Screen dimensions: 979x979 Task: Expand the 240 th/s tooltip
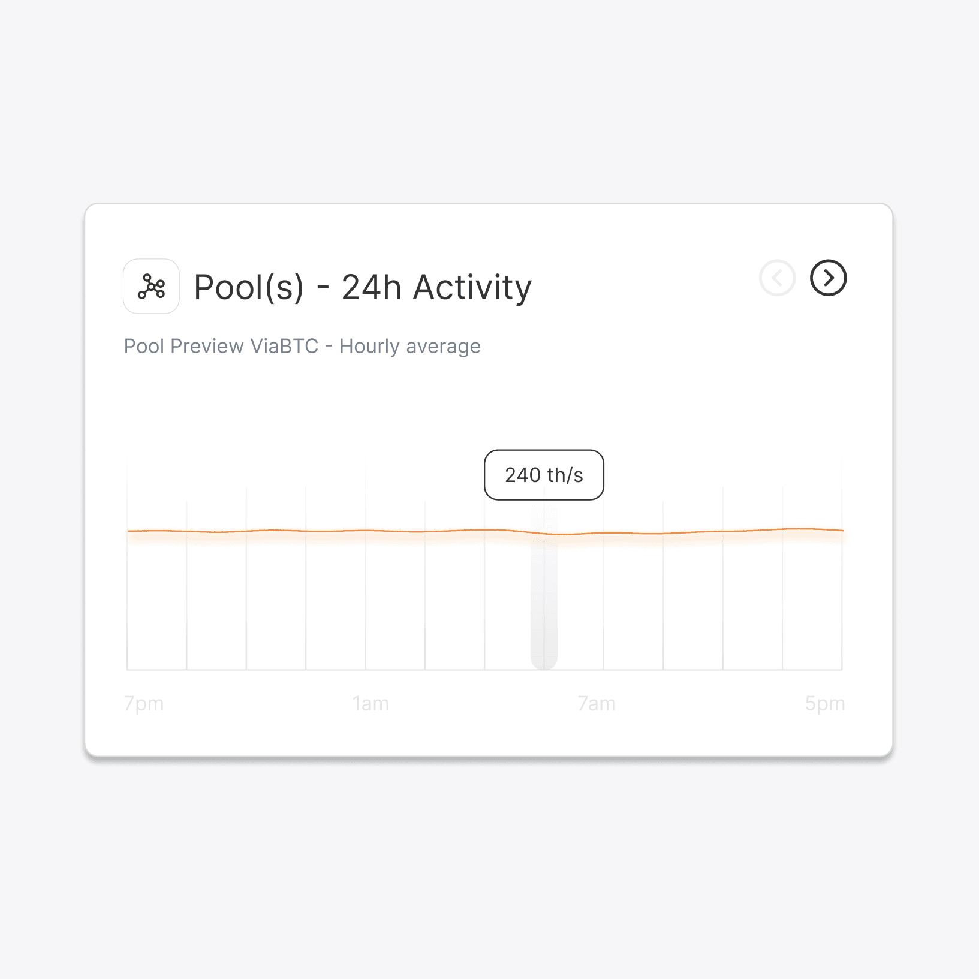pyautogui.click(x=544, y=475)
